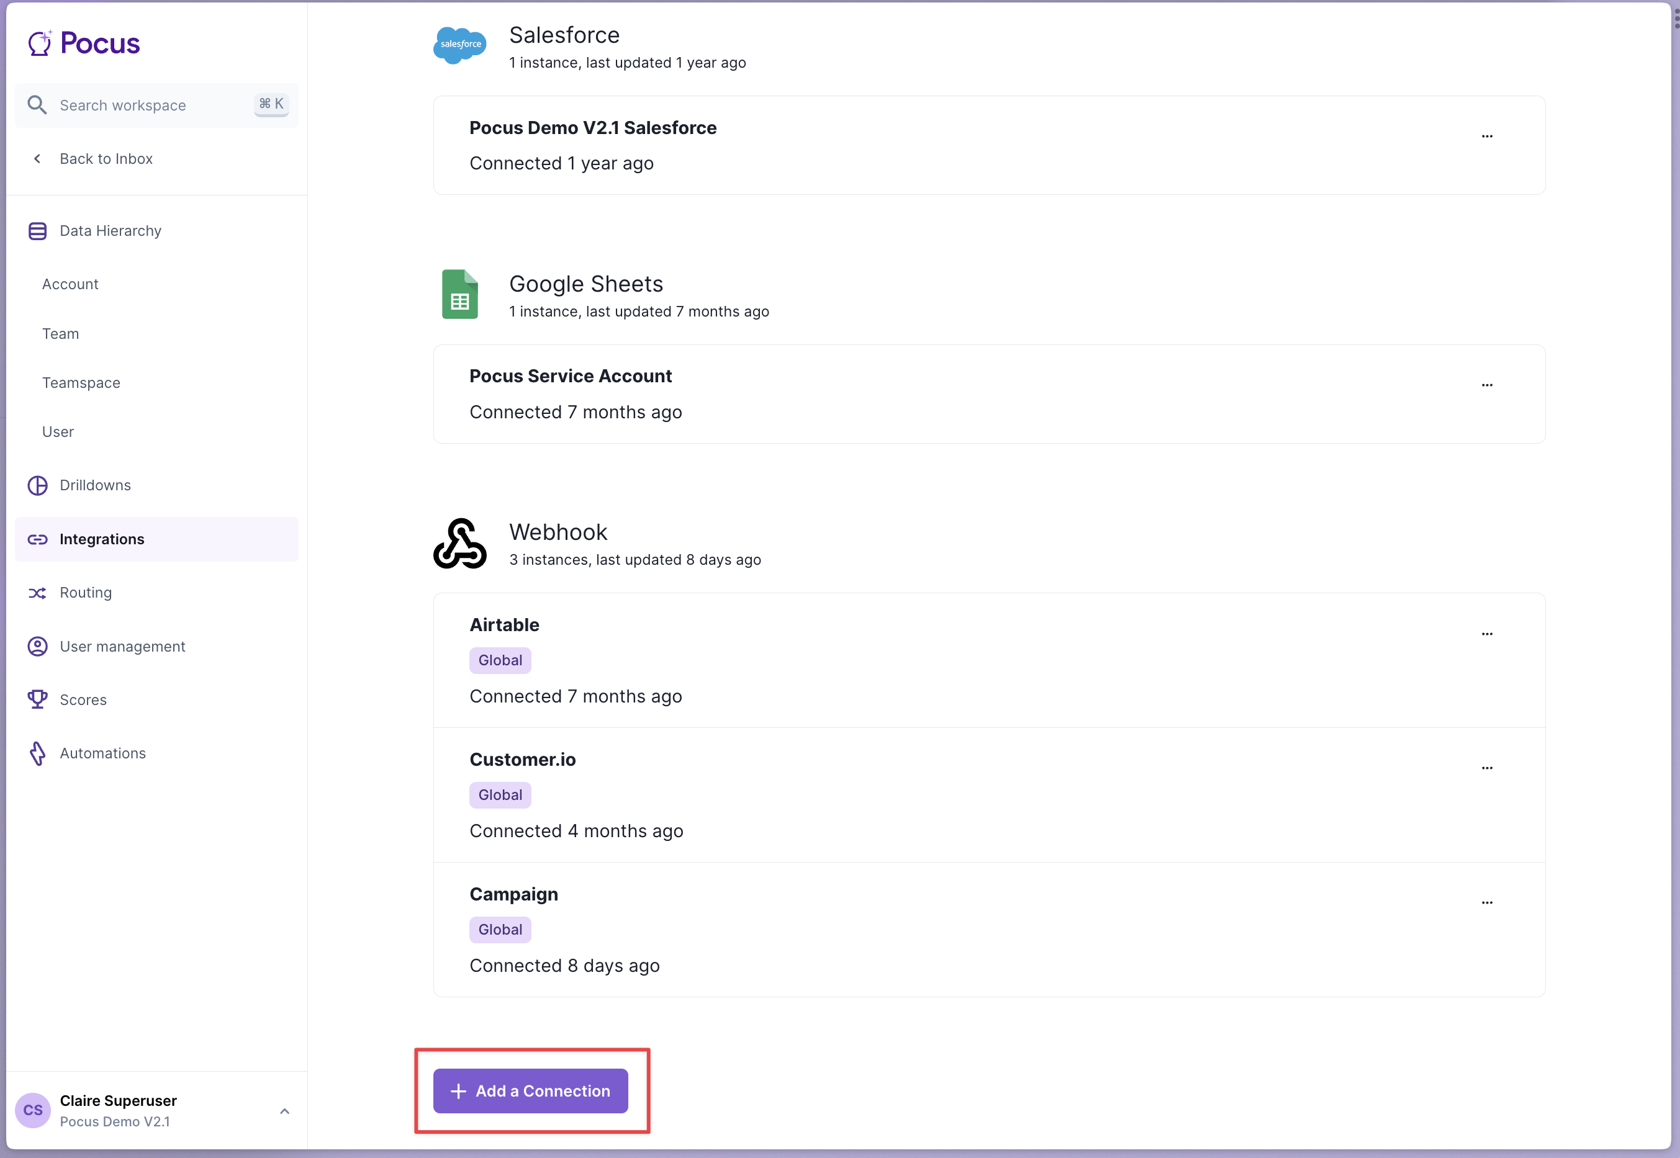Screen dimensions: 1680x1158
Task: Open three-dot menu for Campaign webhook
Action: (1487, 904)
